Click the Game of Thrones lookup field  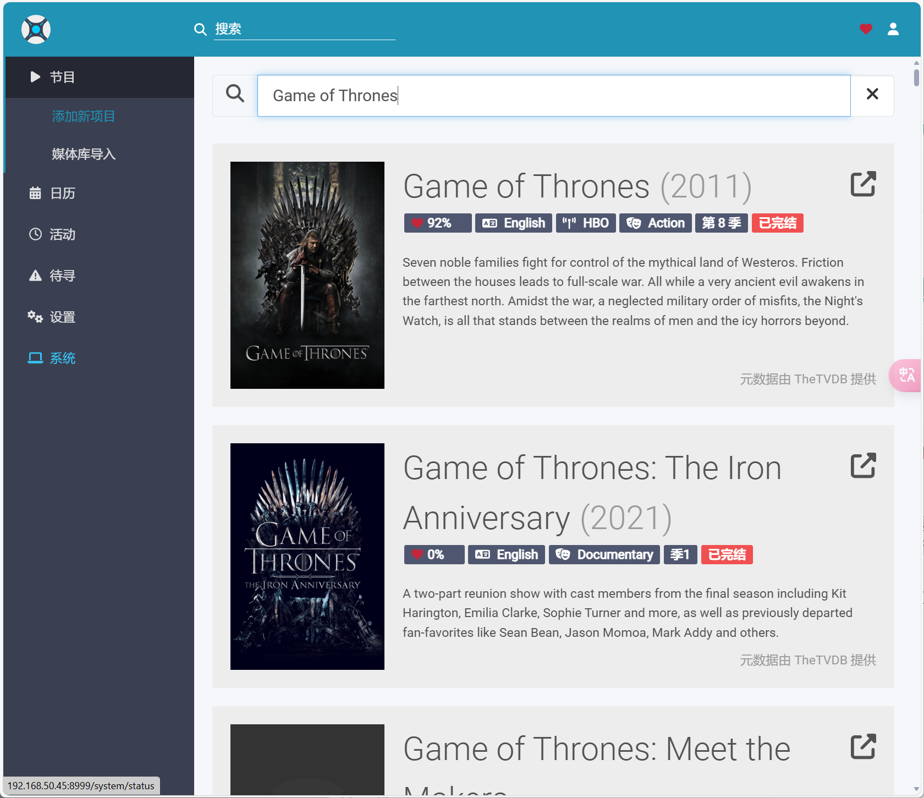coord(554,96)
